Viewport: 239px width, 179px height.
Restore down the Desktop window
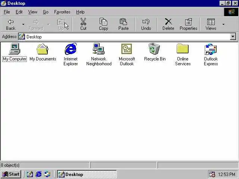point(228,3)
